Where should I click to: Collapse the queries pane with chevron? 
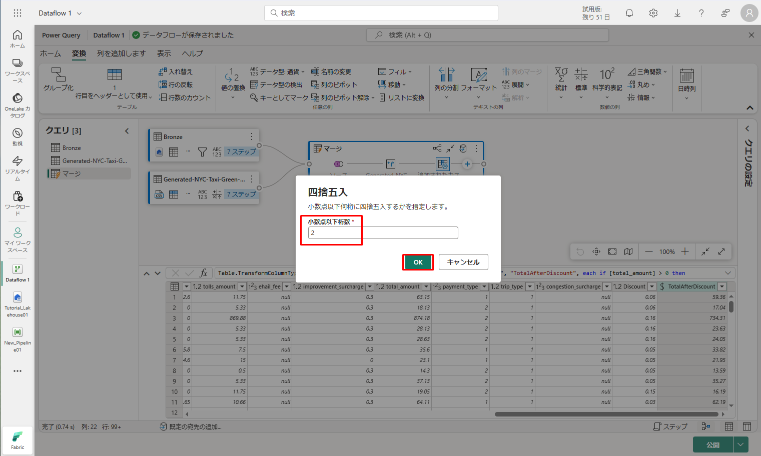tap(127, 131)
